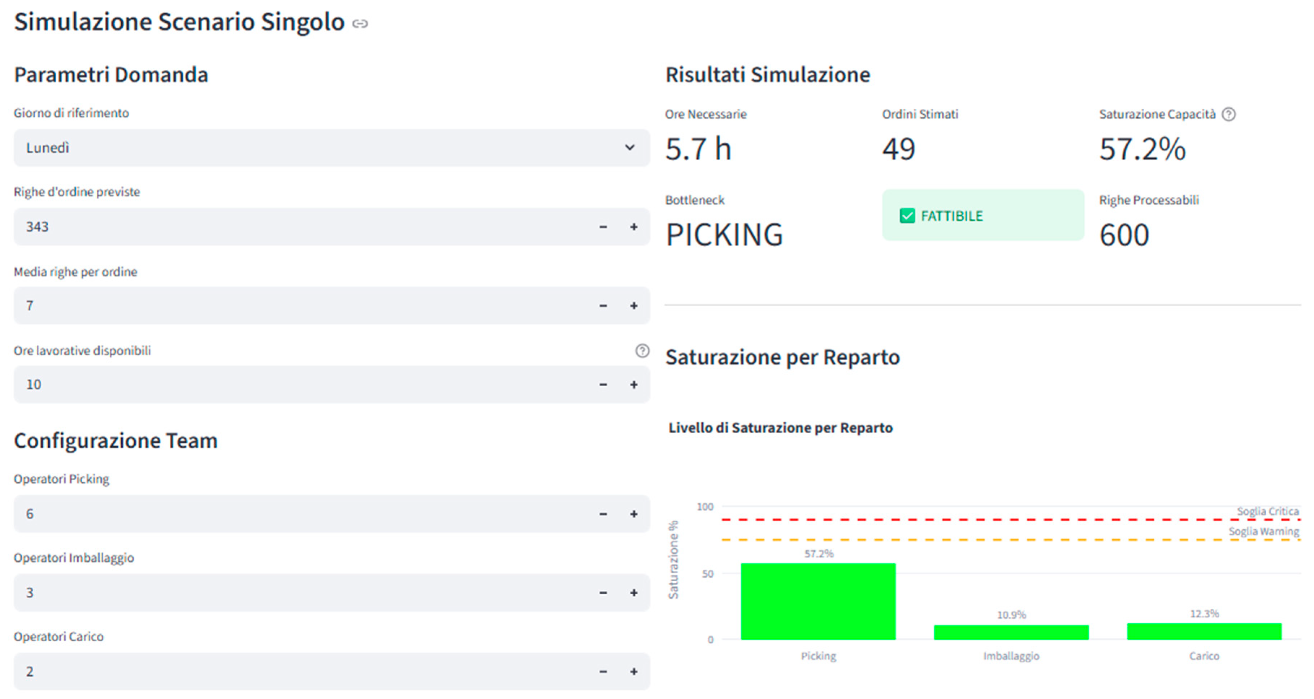Screen dimensions: 1314x699
Task: Select the Carico bar in the chart
Action: (1204, 631)
